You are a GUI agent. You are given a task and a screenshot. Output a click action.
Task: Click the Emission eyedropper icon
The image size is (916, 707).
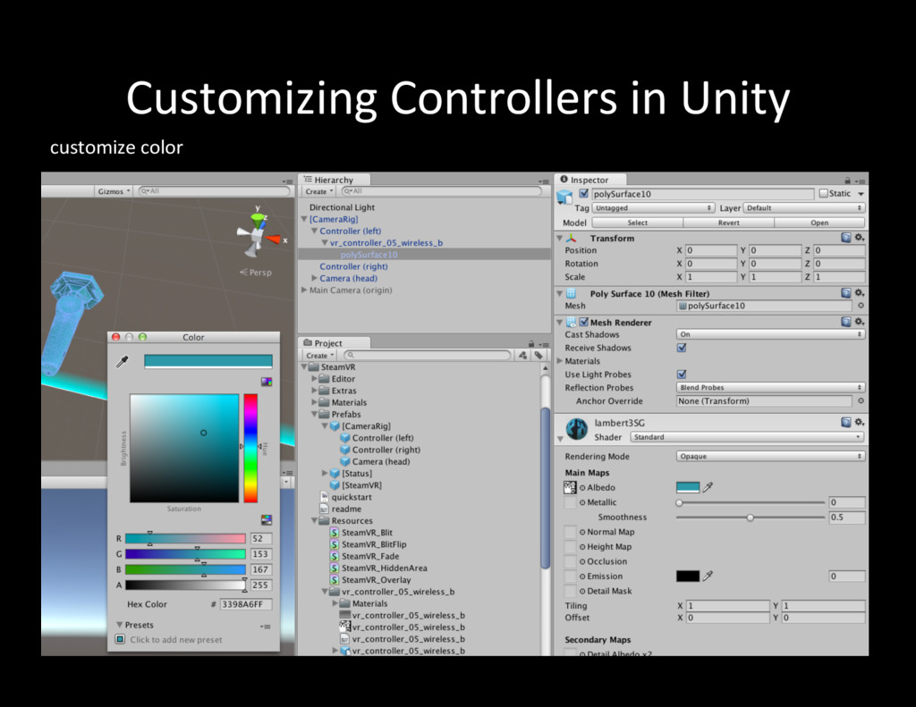(x=708, y=577)
